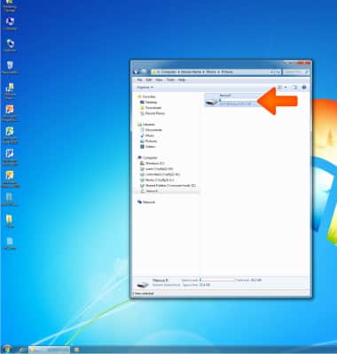This screenshot has height=354, width=337.
Task: Click the Computer segment in the address bar
Action: [168, 72]
